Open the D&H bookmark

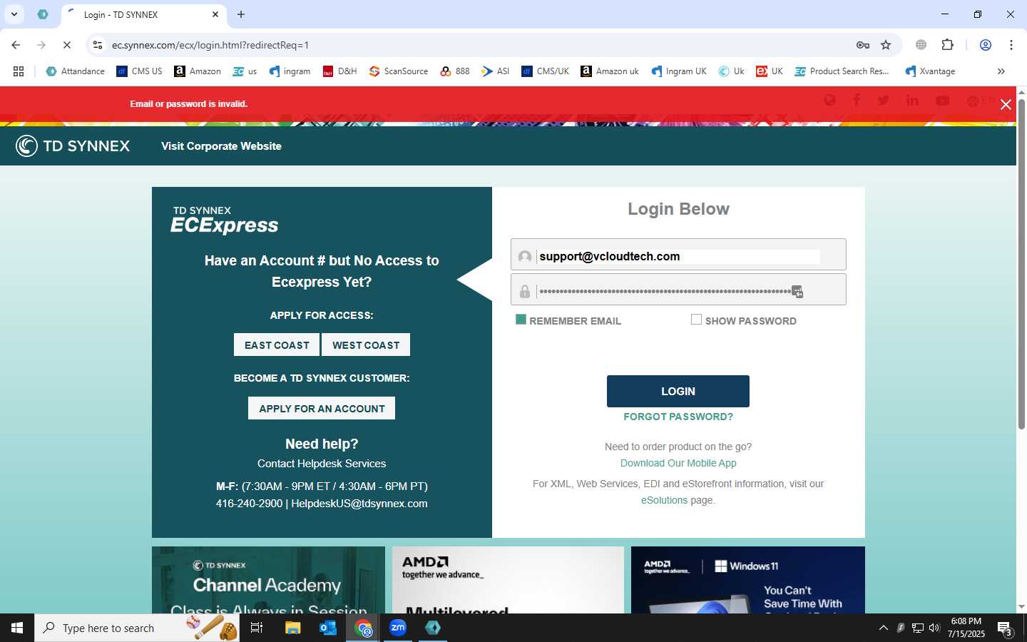click(339, 71)
